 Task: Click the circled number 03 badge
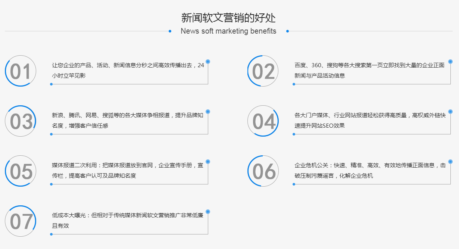[x=21, y=121]
